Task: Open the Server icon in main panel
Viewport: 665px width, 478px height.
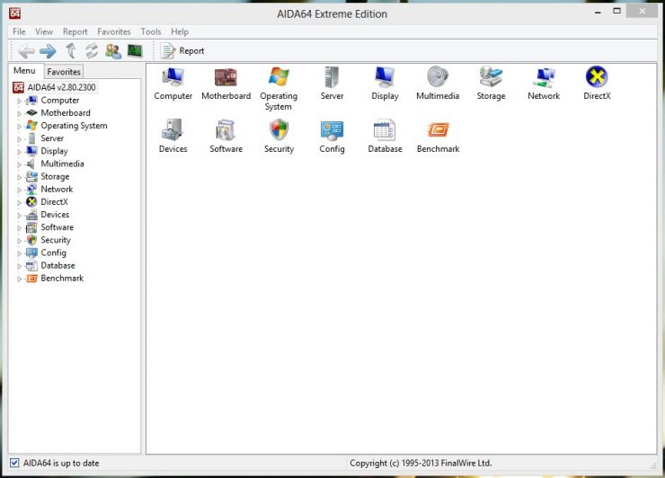Action: tap(332, 77)
